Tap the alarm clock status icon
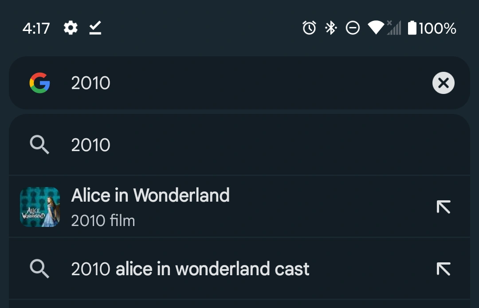 click(309, 28)
